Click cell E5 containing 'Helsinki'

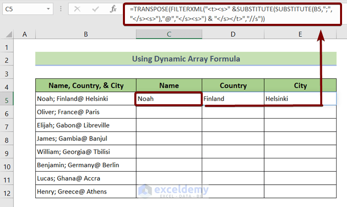click(300, 99)
